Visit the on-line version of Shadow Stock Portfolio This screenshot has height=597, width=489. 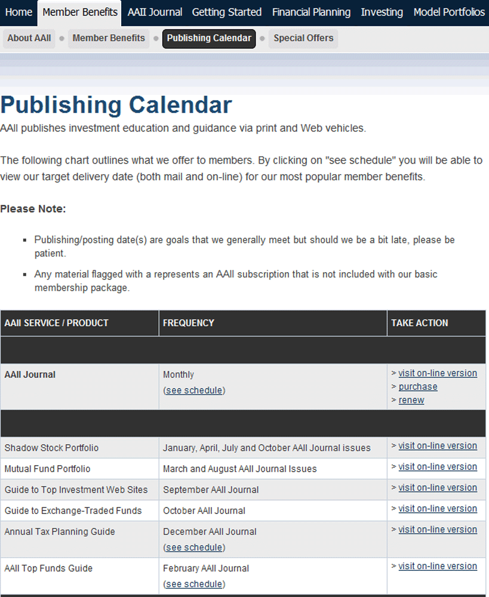(438, 446)
